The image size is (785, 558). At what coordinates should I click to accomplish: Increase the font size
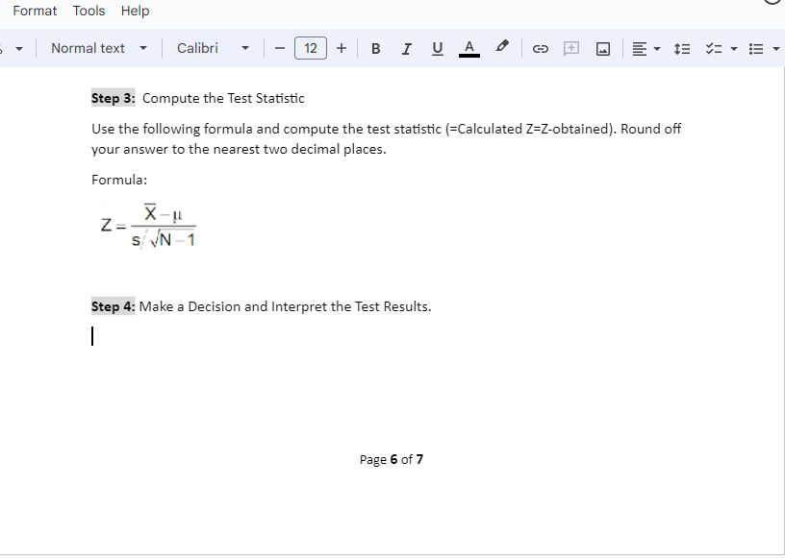[342, 48]
